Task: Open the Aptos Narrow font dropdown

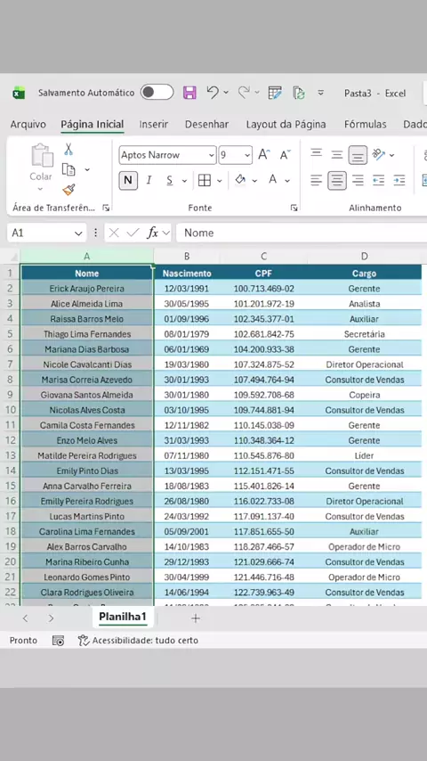Action: point(168,155)
